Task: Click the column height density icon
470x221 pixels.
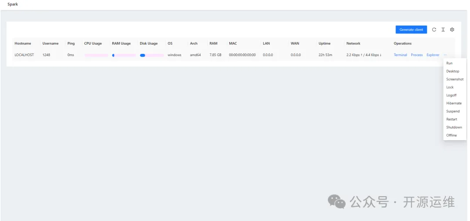Action: [443, 30]
